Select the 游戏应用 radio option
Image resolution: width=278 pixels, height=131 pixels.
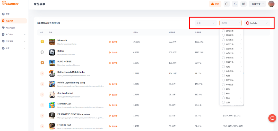click(x=223, y=31)
